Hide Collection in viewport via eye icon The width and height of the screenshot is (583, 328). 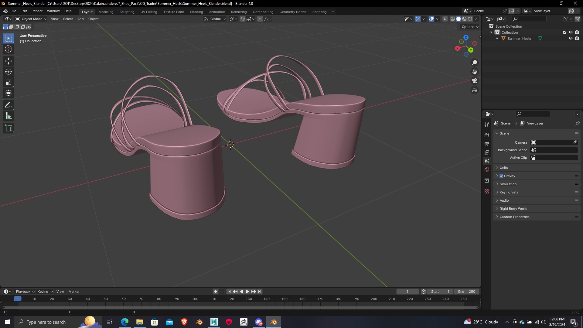click(x=571, y=32)
